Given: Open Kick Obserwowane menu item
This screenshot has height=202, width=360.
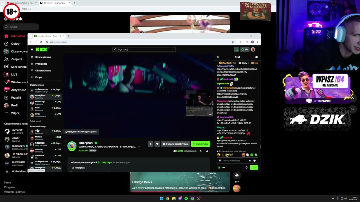Looking at the screenshot, I should (43, 70).
